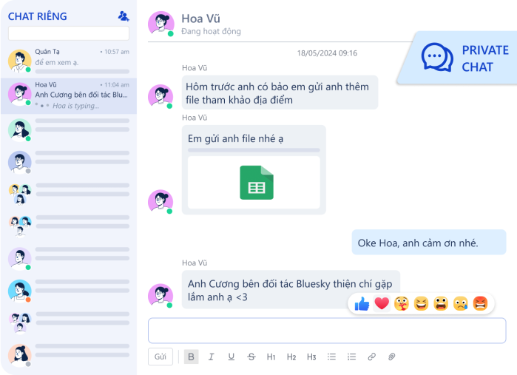React with the angry red emoji

[480, 304]
